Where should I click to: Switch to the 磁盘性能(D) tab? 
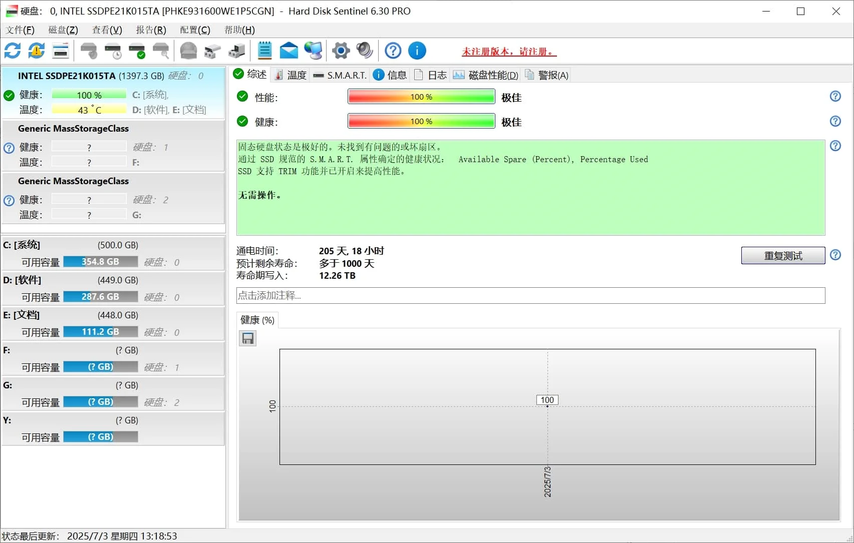485,75
